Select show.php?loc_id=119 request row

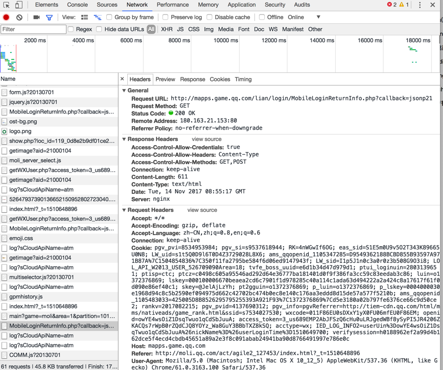(x=59, y=141)
